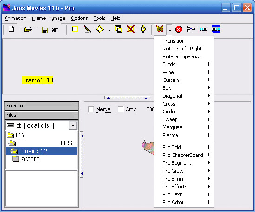The height and width of the screenshot is (212, 255).
Task: Open the Image menu
Action: pos(58,19)
